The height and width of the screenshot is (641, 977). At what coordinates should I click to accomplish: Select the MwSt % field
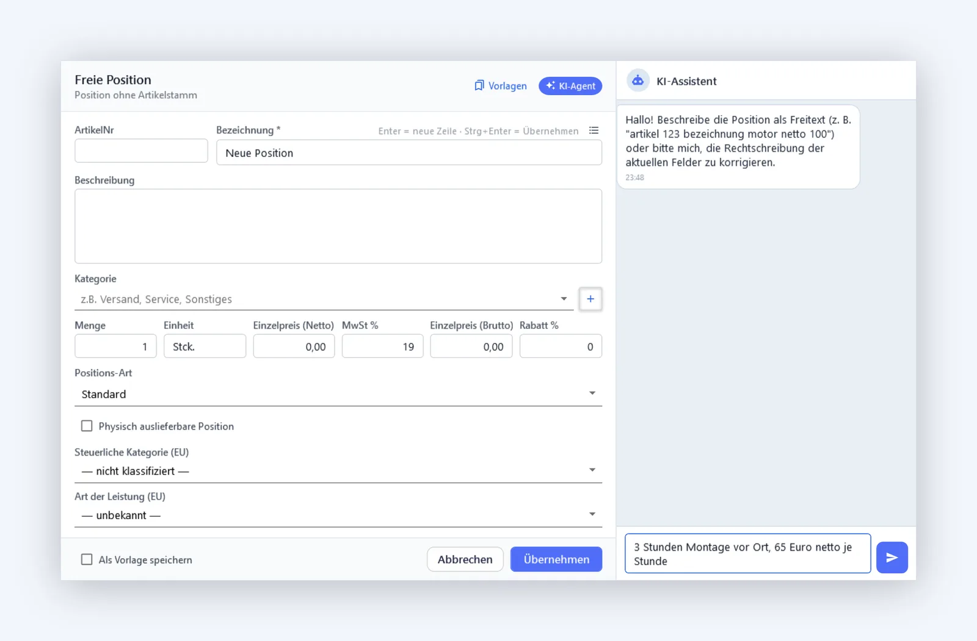click(382, 346)
